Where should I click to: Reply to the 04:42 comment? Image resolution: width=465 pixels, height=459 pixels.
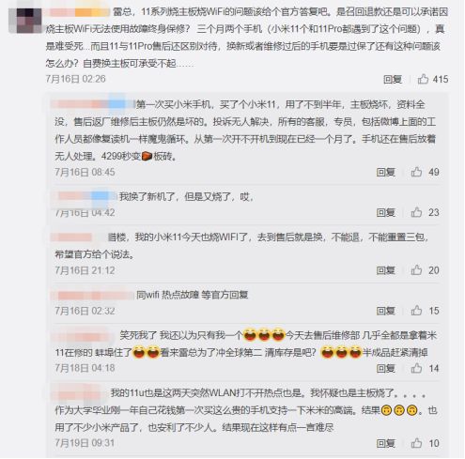pyautogui.click(x=386, y=212)
